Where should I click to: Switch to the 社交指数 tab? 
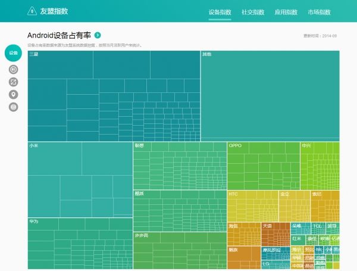click(x=253, y=12)
